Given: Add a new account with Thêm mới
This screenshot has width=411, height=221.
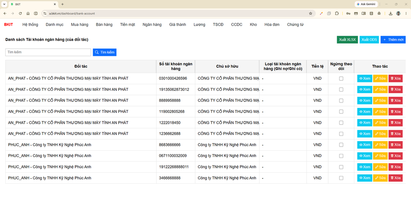Looking at the screenshot, I should pyautogui.click(x=393, y=40).
